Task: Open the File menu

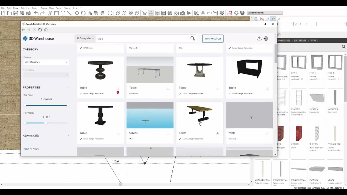Action: click(x=3, y=8)
